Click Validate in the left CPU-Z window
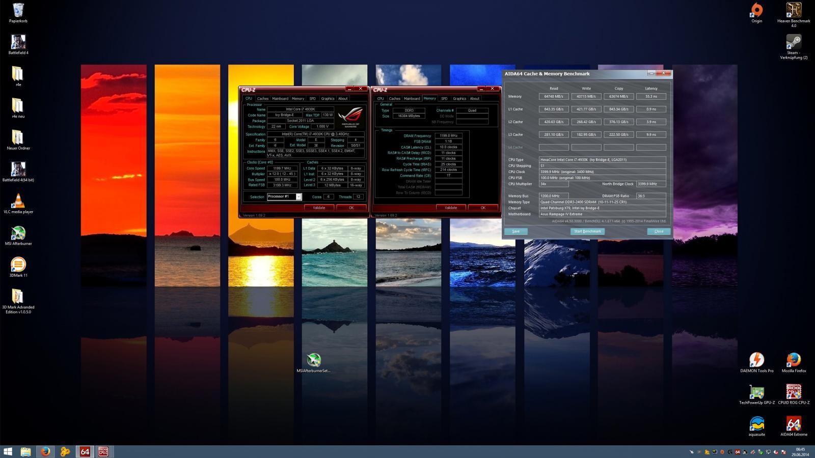The height and width of the screenshot is (458, 815). click(319, 208)
